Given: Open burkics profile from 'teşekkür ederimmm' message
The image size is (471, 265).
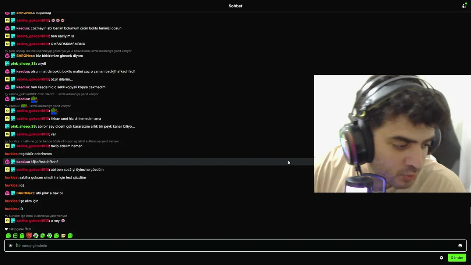Looking at the screenshot, I should click(11, 154).
